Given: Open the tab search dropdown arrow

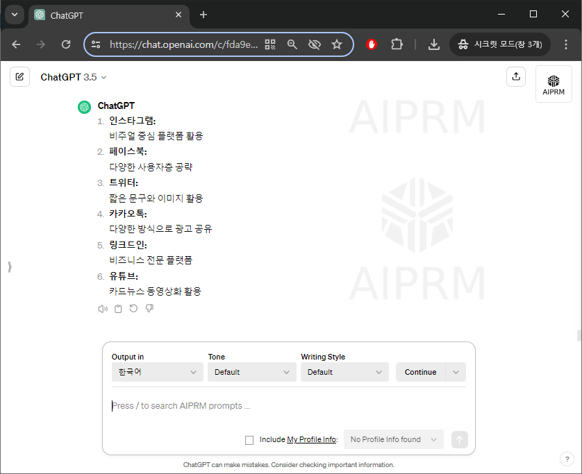Looking at the screenshot, I should [15, 15].
